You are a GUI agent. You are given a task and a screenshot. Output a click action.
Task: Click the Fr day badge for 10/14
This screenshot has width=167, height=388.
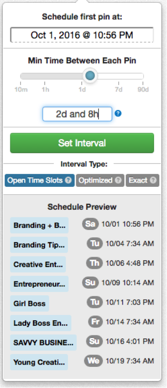96,322
